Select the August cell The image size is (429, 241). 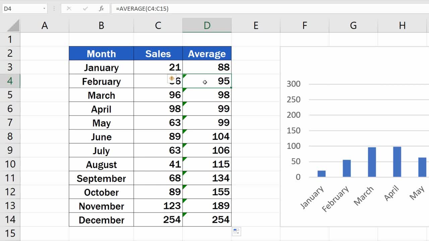pos(101,164)
